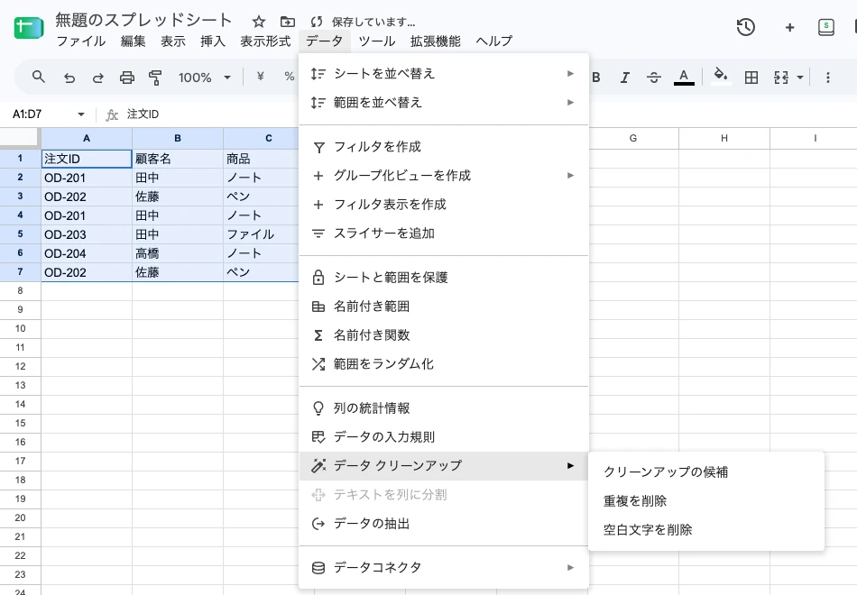
Task: Expand データコネクタ submenu
Action: pos(444,567)
